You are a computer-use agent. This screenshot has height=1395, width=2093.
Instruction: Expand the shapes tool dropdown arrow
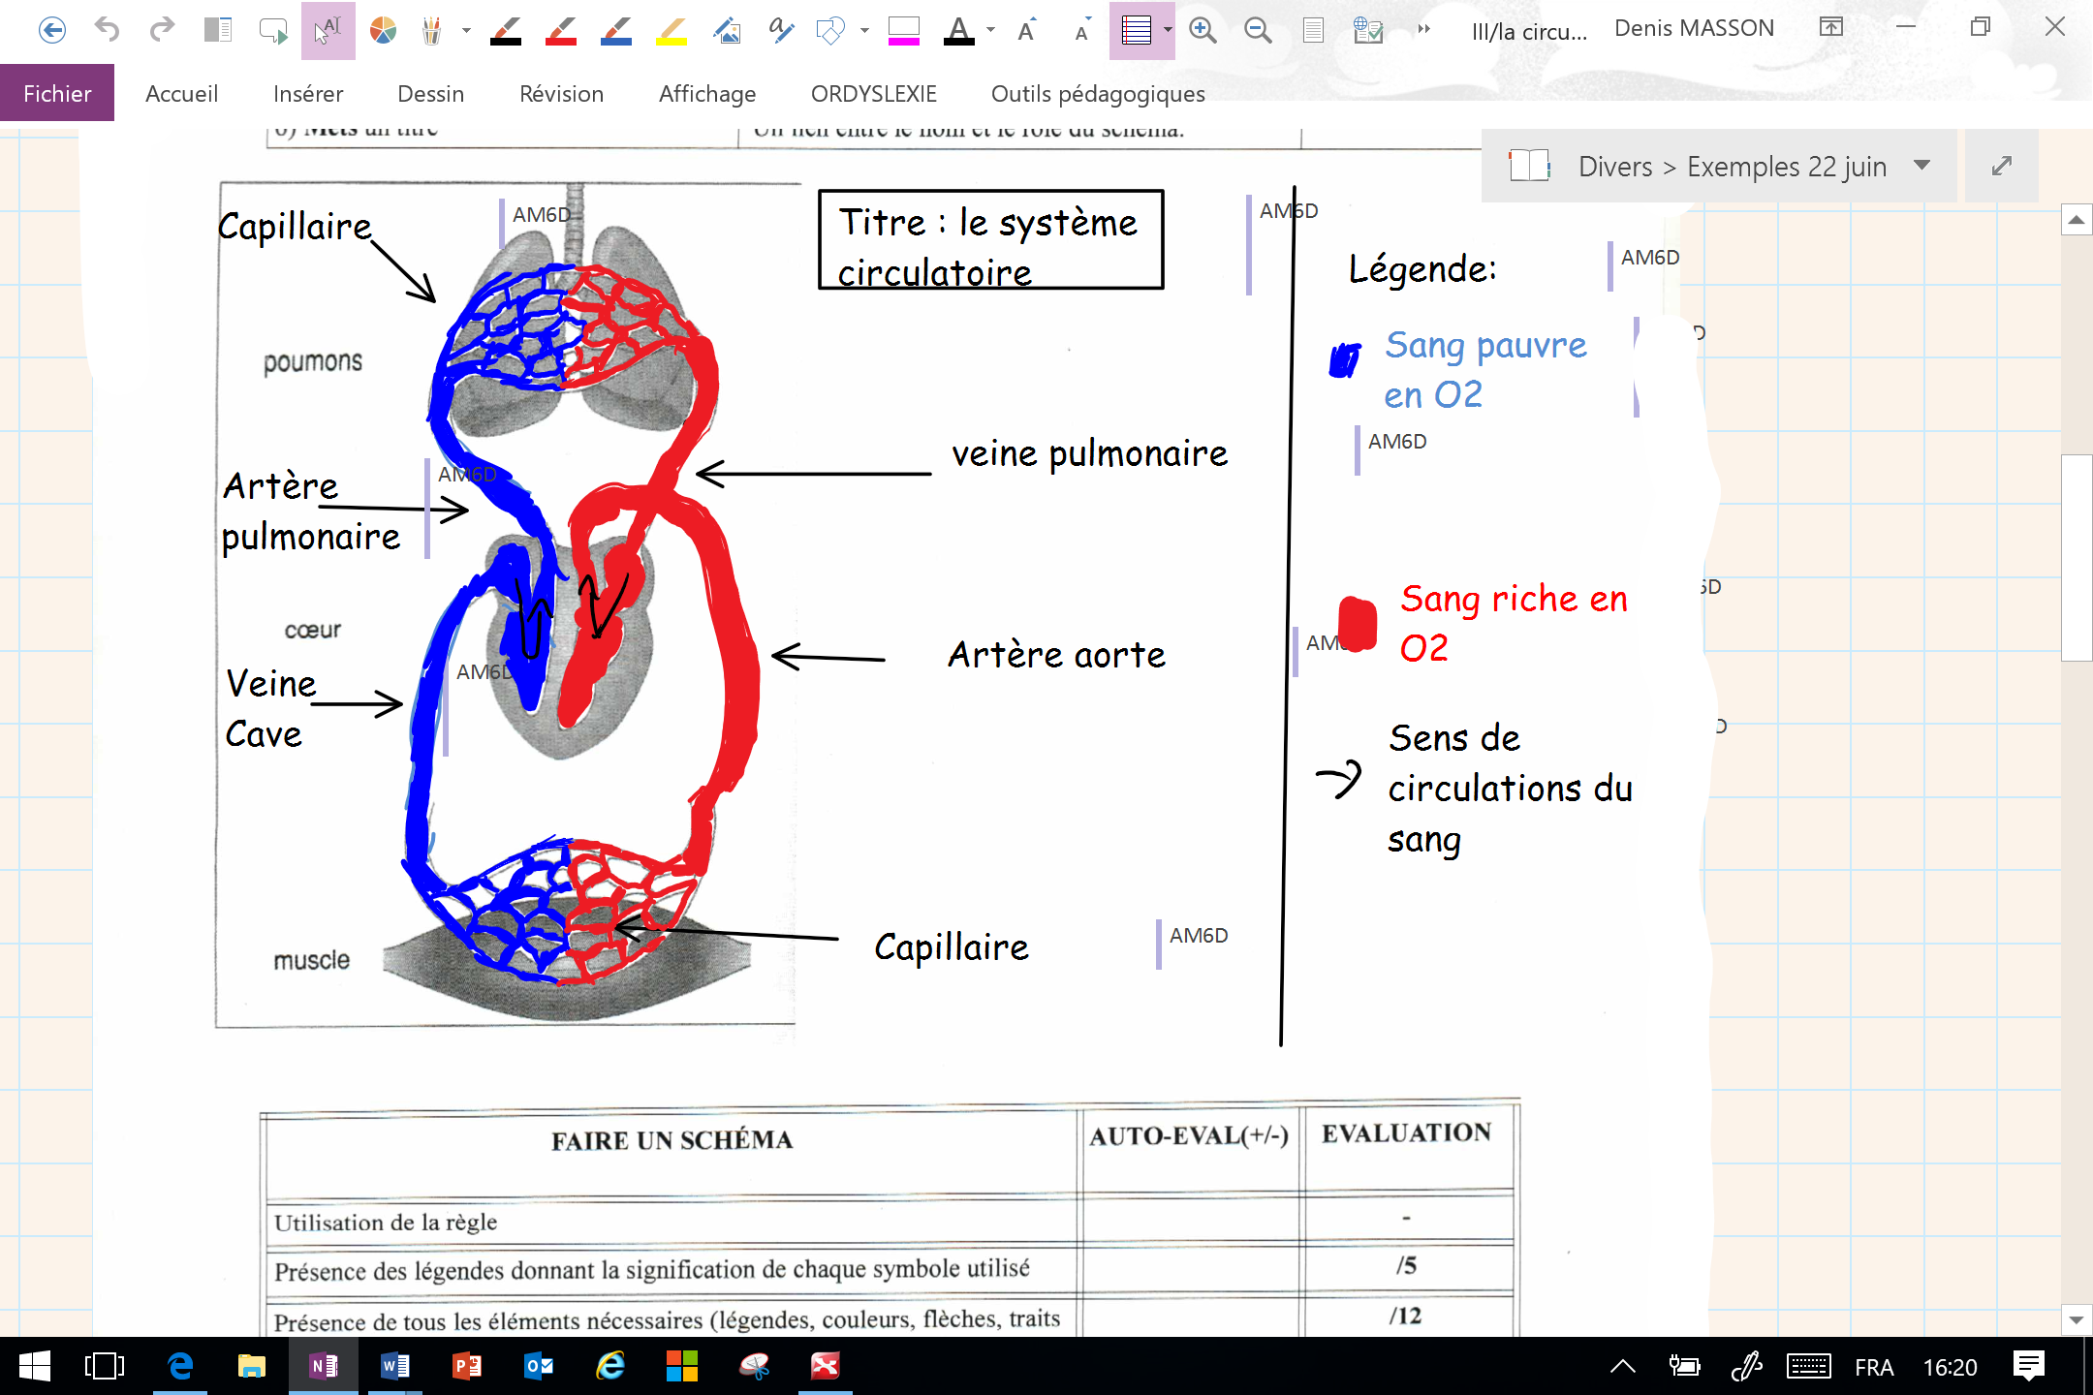pyautogui.click(x=864, y=30)
